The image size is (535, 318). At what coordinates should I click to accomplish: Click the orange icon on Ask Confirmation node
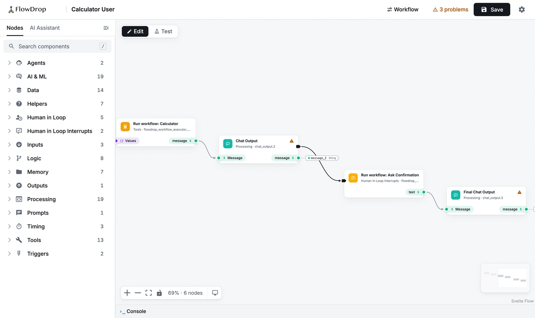coord(353,178)
